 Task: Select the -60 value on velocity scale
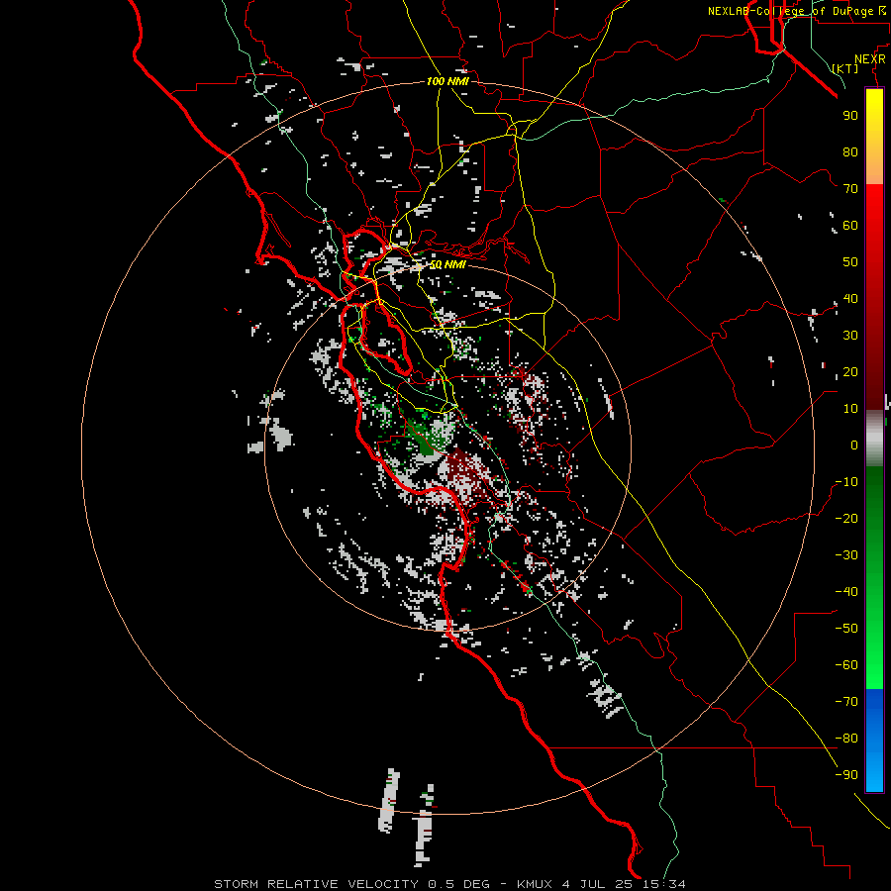[x=846, y=665]
